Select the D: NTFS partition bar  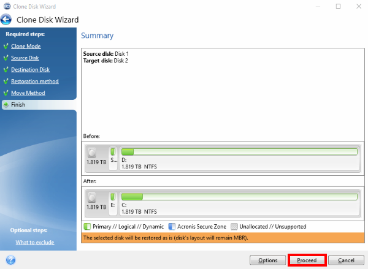pyautogui.click(x=239, y=158)
